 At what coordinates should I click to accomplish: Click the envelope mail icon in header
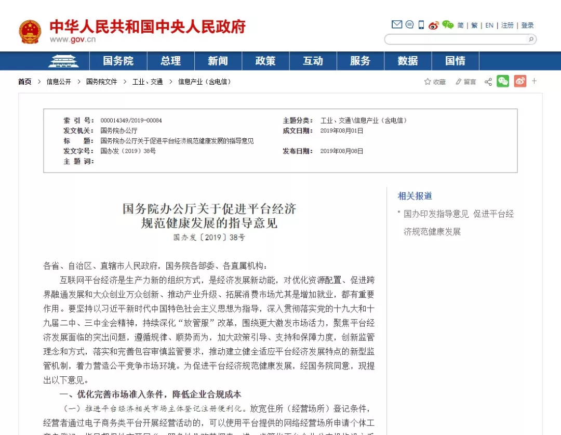click(396, 25)
